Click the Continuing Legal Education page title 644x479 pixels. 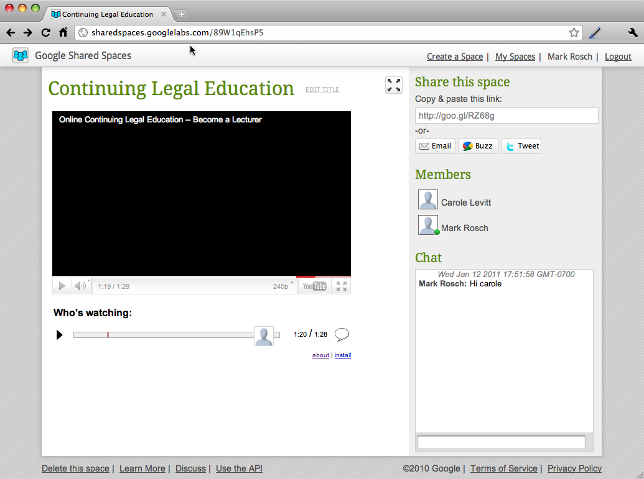click(x=171, y=89)
